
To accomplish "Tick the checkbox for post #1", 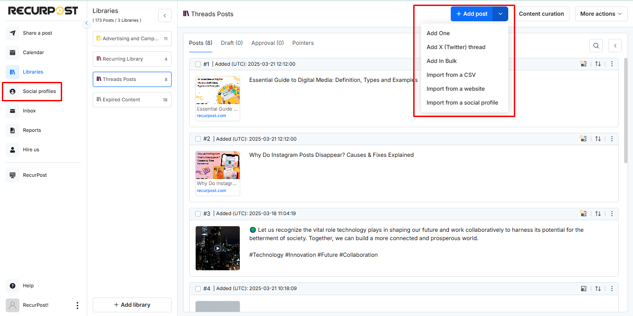I will 198,64.
